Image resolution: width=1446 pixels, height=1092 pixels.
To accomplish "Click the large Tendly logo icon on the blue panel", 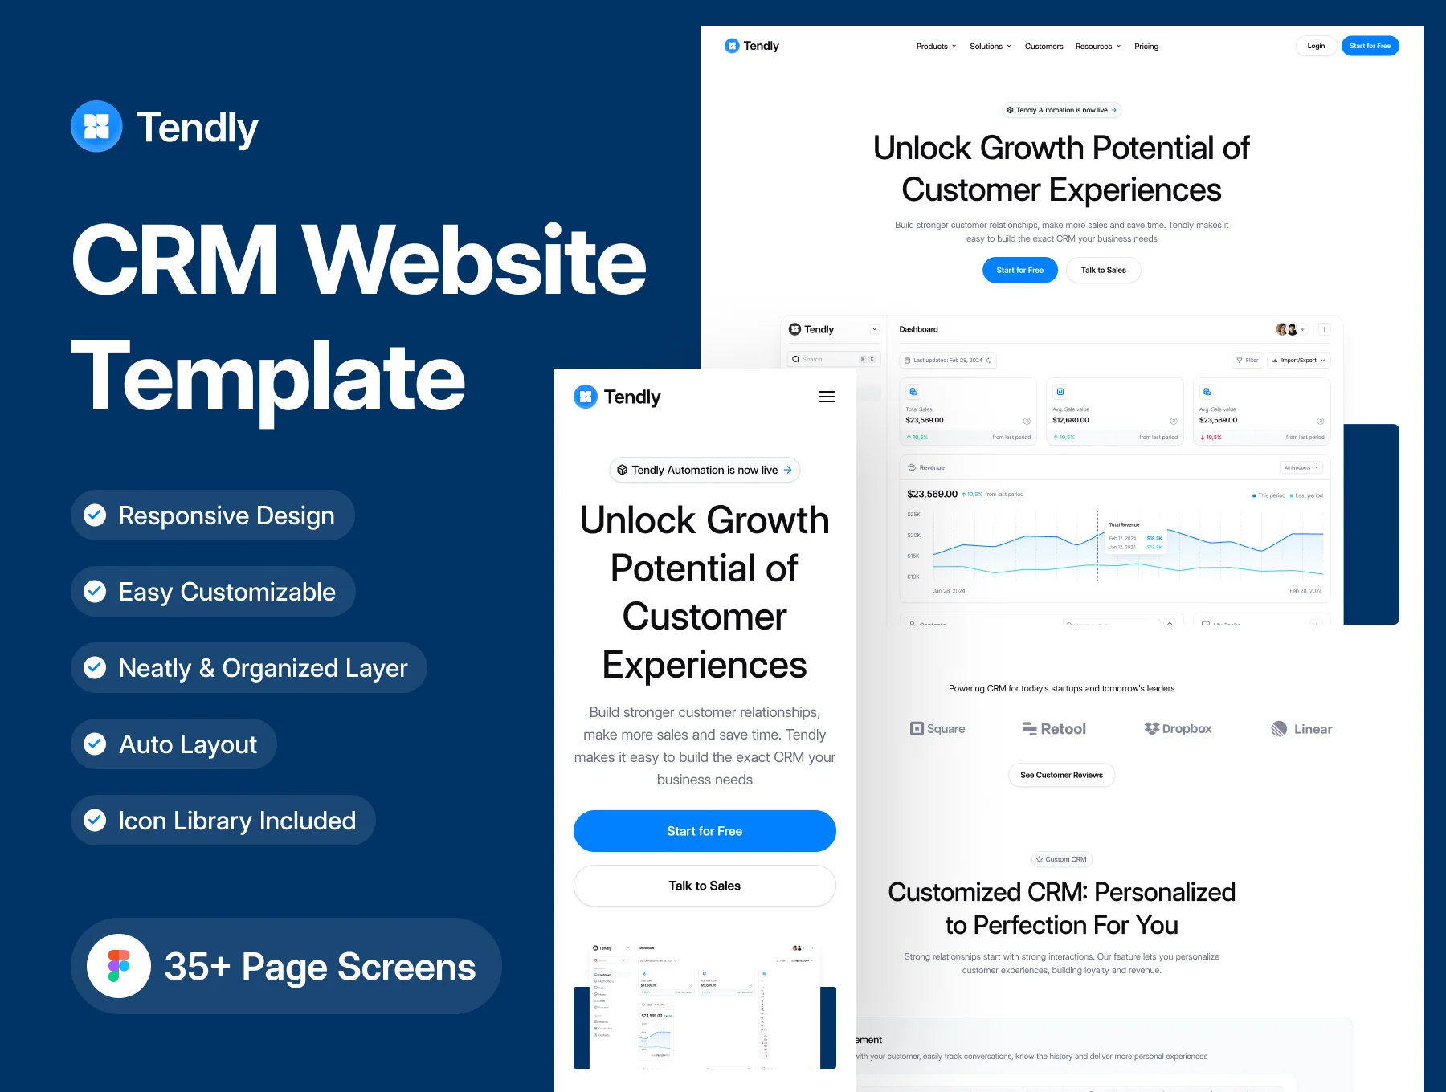I will coord(96,126).
